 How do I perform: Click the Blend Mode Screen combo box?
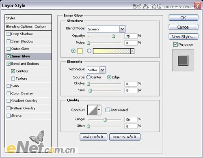pyautogui.click(x=106, y=29)
